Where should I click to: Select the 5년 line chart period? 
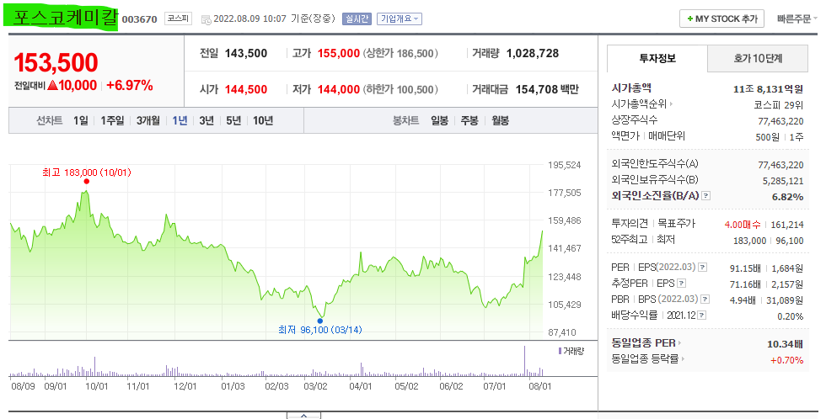tap(233, 121)
